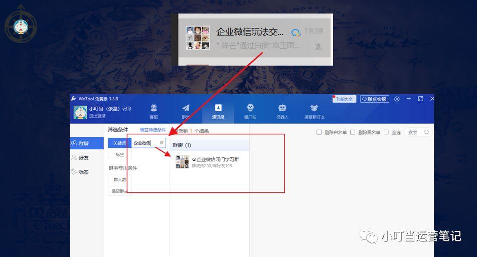Screen dimensions: 477x257
Task: Click the 企业微信玩法交... chat in the top snippet
Action: pos(255,38)
